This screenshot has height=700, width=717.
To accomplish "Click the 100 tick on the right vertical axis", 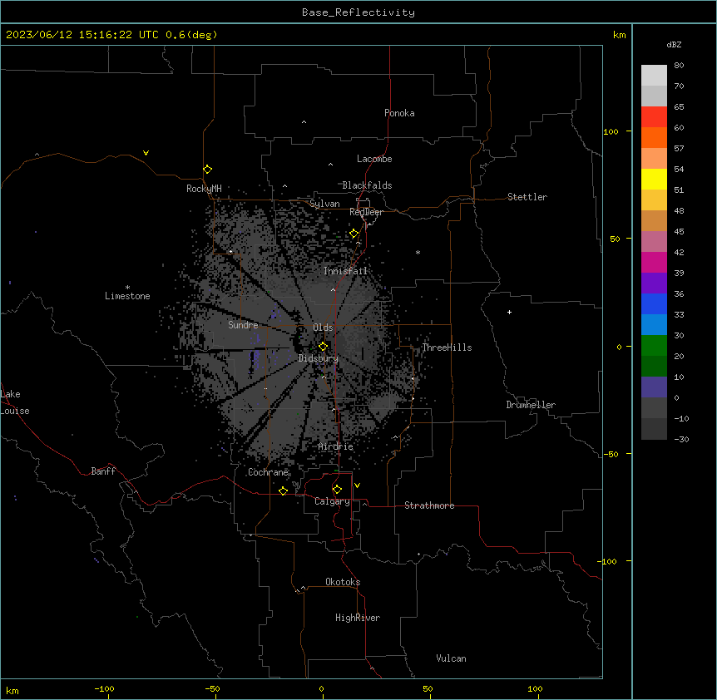I will (611, 131).
